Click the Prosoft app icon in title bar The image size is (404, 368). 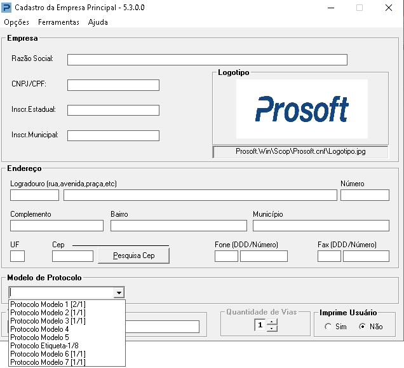6,8
